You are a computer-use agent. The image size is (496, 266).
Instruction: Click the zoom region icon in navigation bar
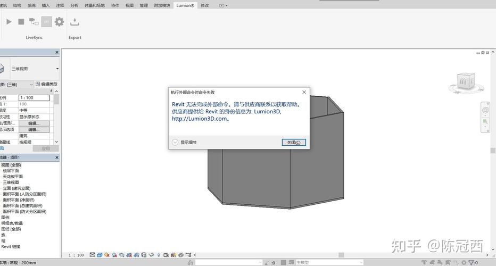coord(485,121)
